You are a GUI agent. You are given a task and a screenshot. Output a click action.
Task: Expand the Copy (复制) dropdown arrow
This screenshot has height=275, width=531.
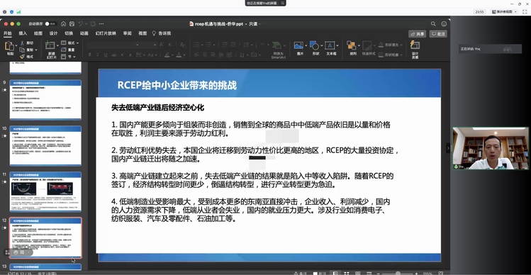[36, 50]
